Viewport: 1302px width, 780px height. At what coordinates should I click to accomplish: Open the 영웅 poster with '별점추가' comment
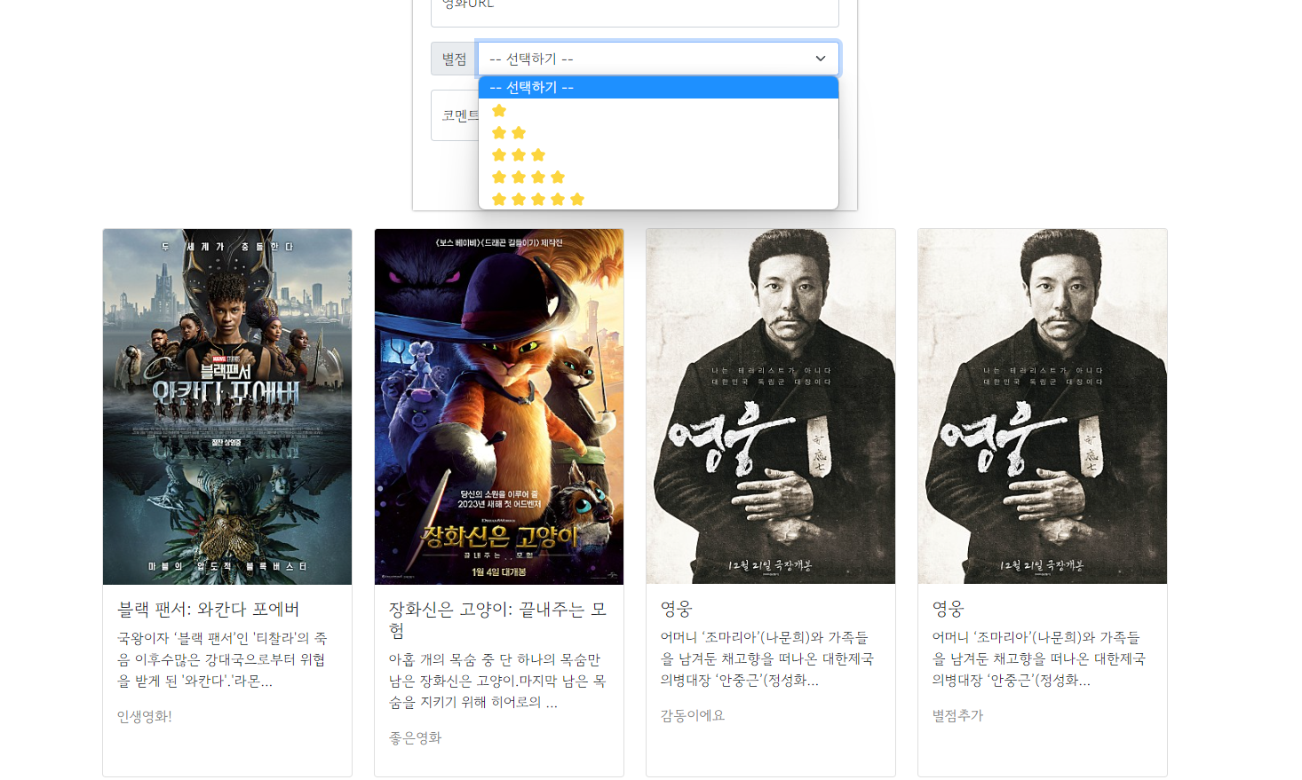click(x=1043, y=406)
